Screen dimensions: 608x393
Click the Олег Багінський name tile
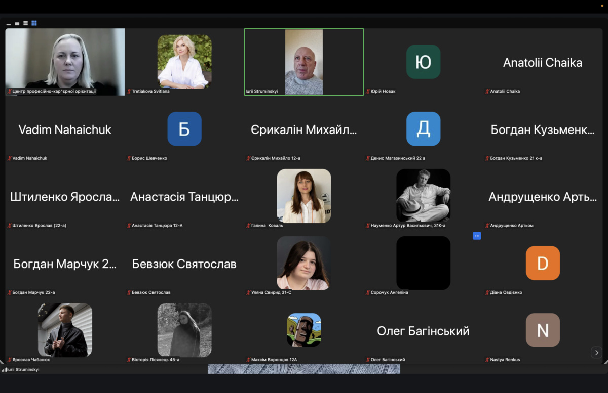click(x=423, y=331)
